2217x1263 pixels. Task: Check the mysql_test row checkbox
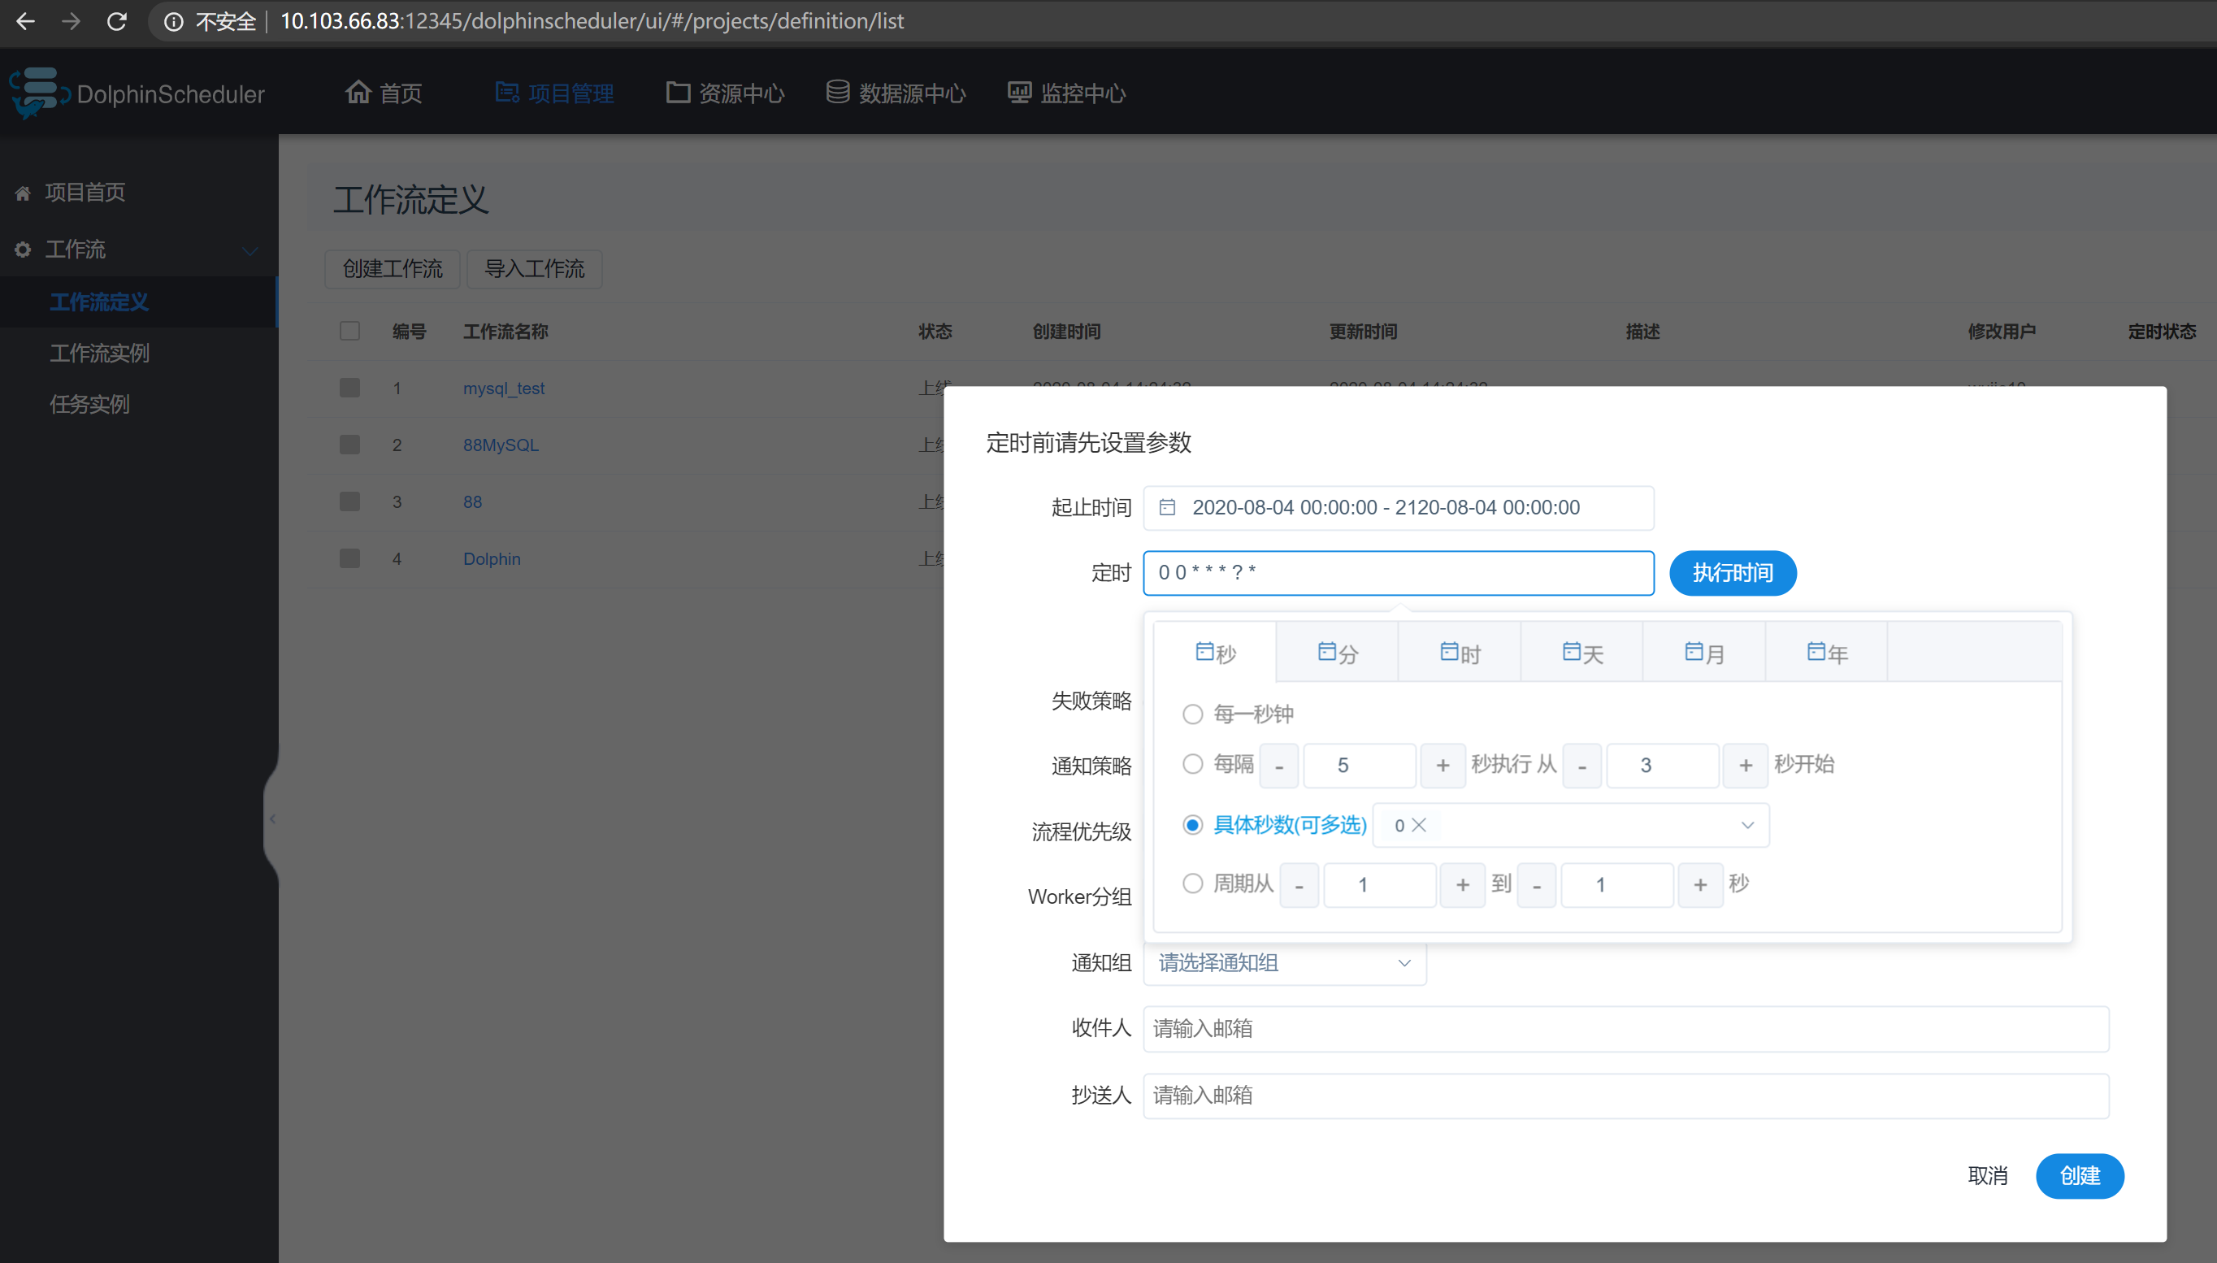click(349, 388)
